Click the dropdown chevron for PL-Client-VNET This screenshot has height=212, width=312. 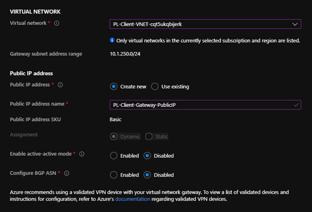[295, 25]
